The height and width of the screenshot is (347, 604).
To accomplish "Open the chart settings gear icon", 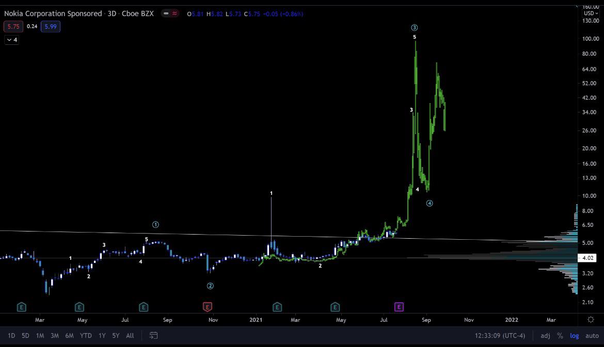I will coord(591,319).
